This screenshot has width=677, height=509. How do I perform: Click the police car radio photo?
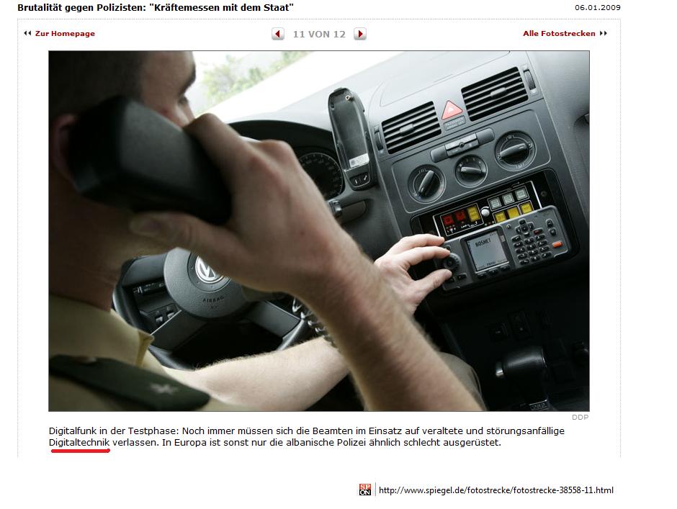pos(318,230)
